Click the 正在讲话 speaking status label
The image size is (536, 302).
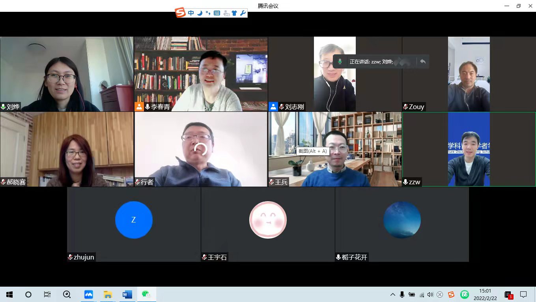click(x=371, y=62)
